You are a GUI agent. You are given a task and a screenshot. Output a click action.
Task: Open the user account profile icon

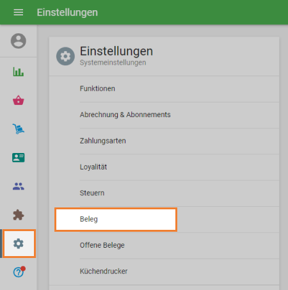pyautogui.click(x=19, y=41)
